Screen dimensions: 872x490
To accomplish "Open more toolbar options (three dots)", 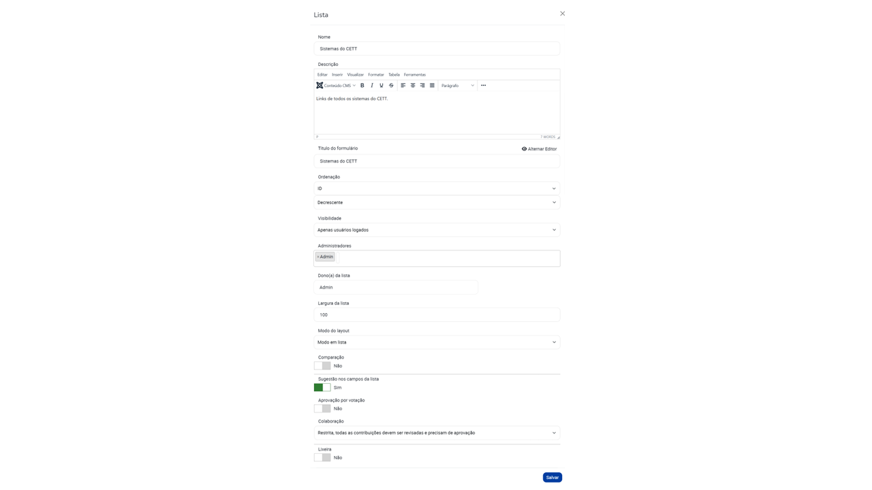I will point(484,86).
